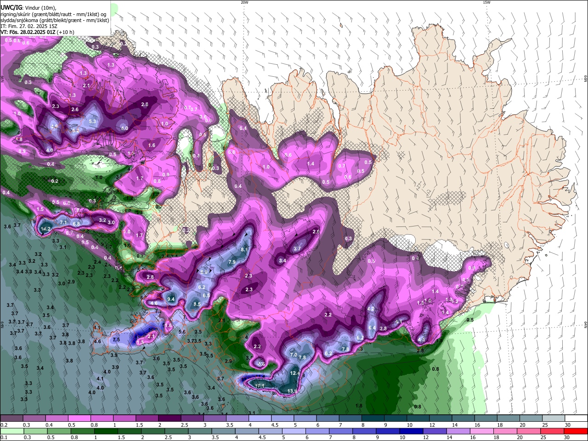Click the 5.6 precipitation value on map

(x=182, y=332)
